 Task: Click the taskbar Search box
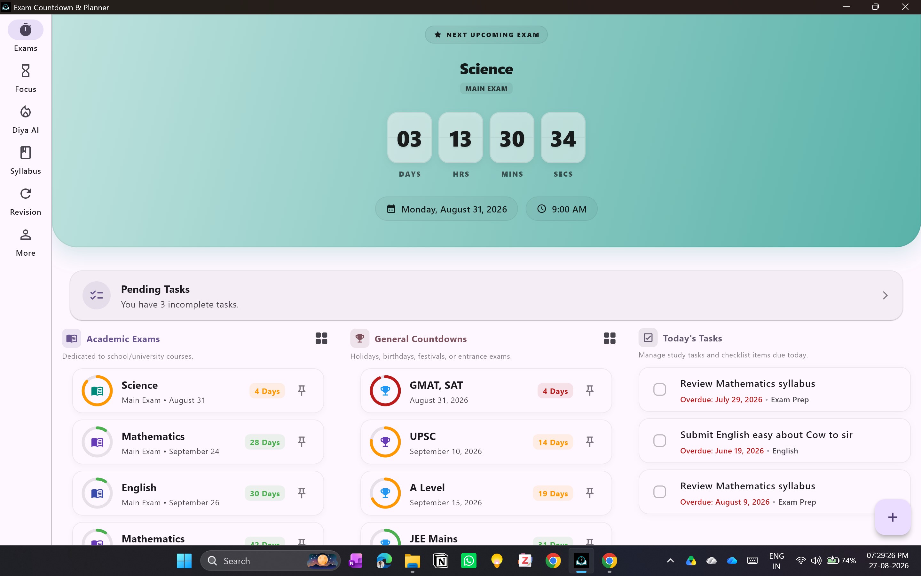270,561
